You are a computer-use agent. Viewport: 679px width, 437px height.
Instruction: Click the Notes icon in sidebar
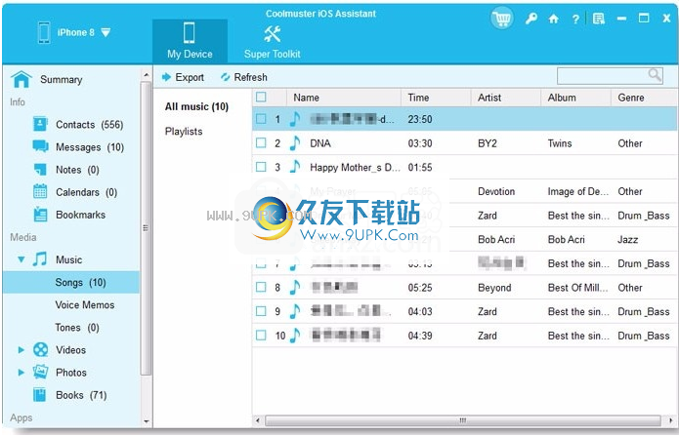coord(40,170)
